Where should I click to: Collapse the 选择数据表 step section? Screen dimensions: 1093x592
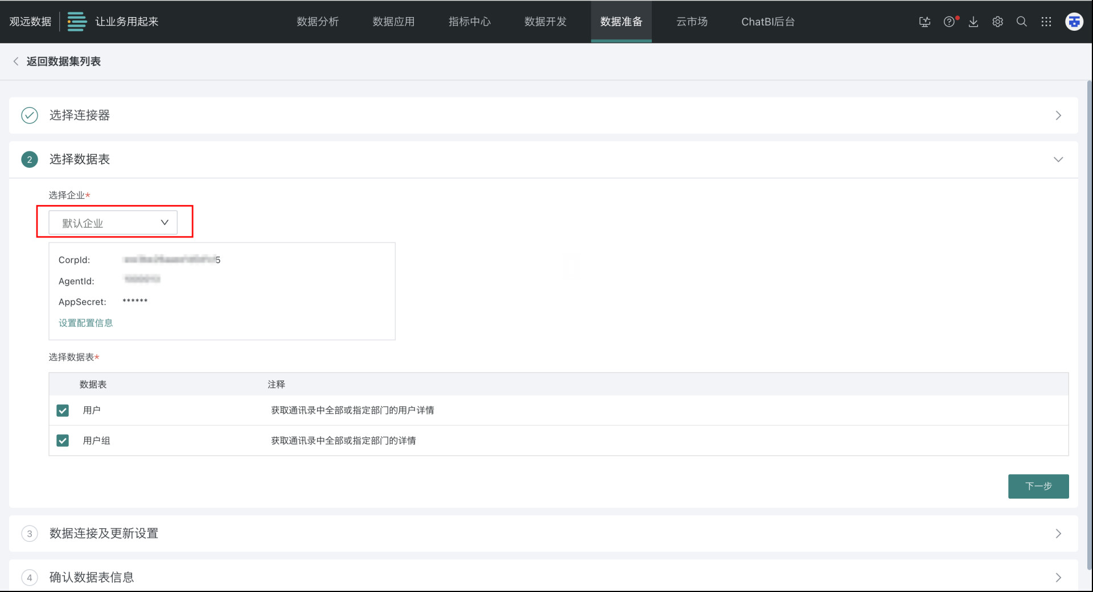click(1058, 159)
